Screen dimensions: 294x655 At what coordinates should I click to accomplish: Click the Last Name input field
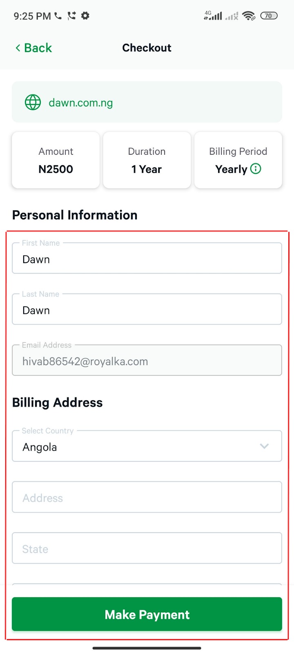point(147,310)
